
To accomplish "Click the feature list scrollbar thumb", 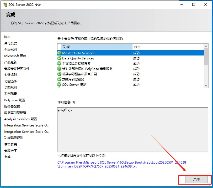I will [x=206, y=57].
